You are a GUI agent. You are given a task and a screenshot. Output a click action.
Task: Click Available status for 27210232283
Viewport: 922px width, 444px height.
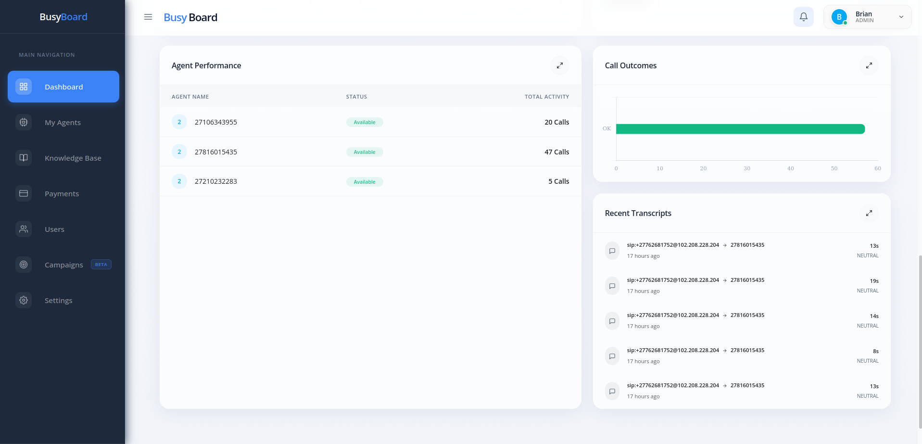pos(365,182)
